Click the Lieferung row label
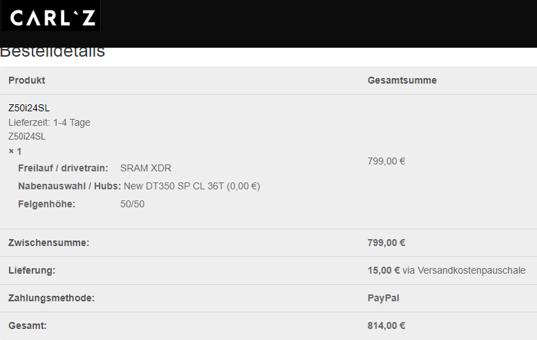537x340 pixels. [32, 270]
